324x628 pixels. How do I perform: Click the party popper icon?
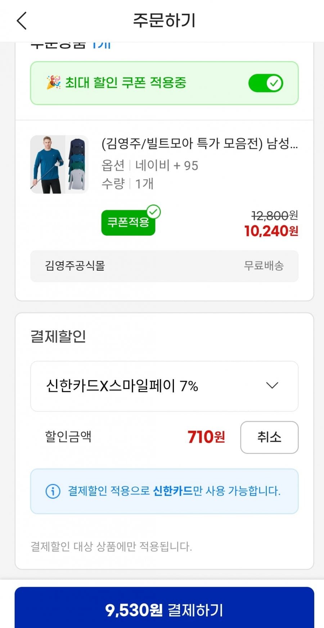click(x=53, y=83)
